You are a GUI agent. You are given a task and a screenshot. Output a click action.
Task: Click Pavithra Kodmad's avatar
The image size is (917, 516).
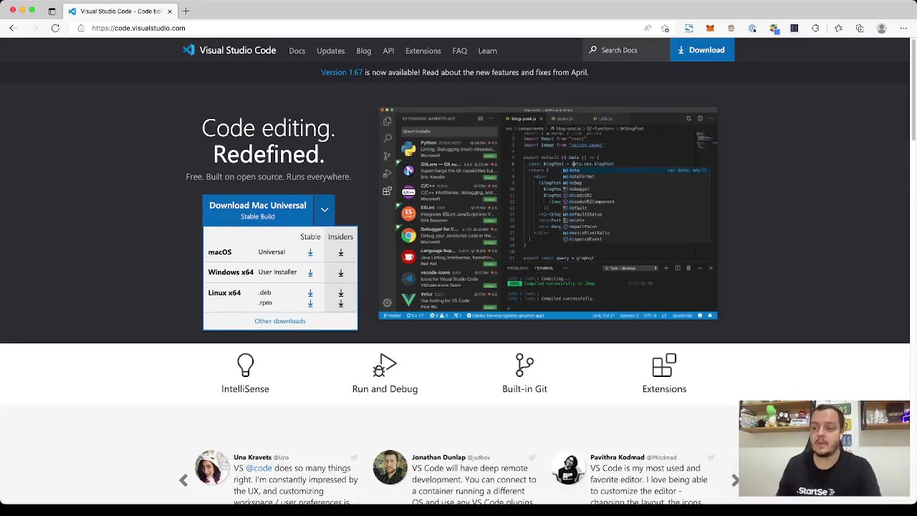569,467
